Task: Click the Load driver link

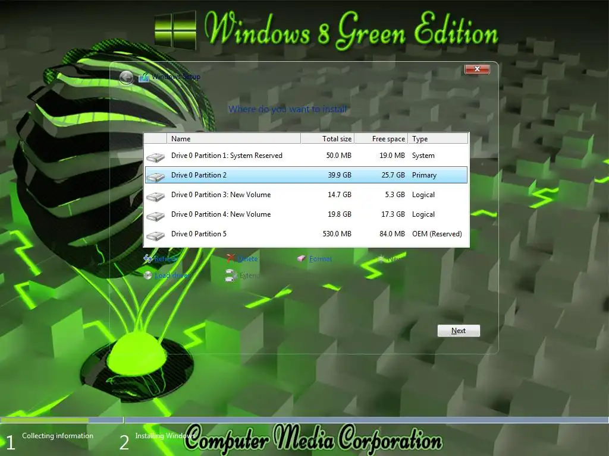Action: click(172, 275)
